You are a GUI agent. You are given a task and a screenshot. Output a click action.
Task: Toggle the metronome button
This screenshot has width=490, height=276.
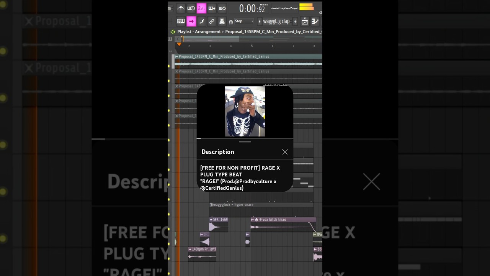(181, 8)
